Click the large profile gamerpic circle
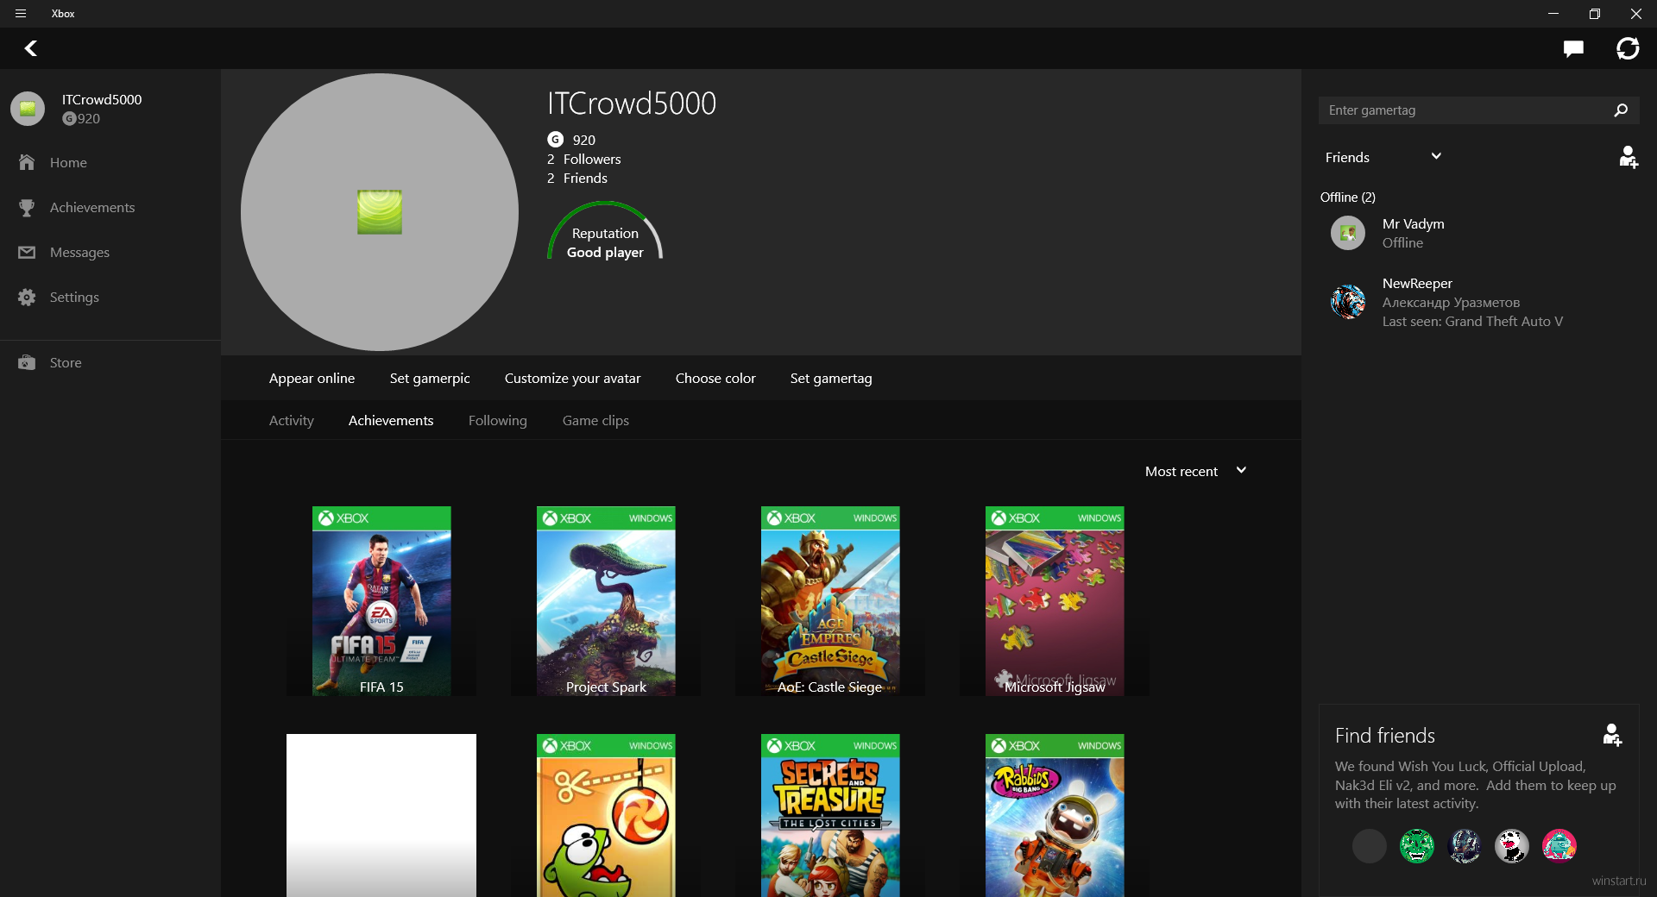The width and height of the screenshot is (1657, 897). pos(380,212)
